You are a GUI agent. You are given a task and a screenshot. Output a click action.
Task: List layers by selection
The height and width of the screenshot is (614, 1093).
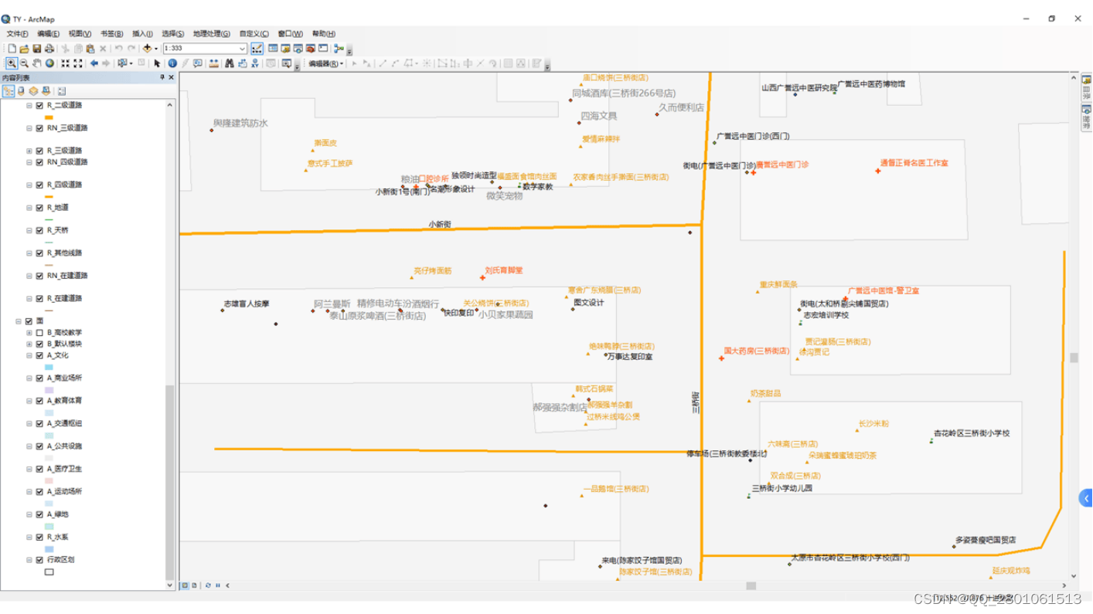46,91
